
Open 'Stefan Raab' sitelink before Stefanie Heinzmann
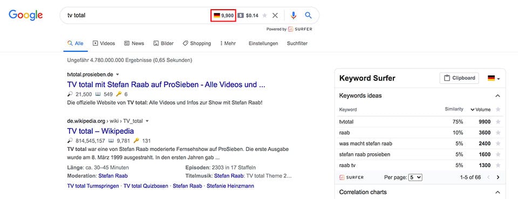[187, 186]
